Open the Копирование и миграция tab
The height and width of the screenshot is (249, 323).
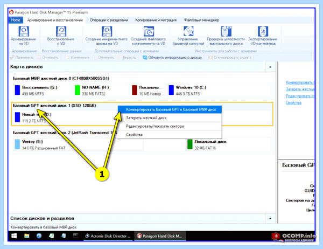[156, 20]
